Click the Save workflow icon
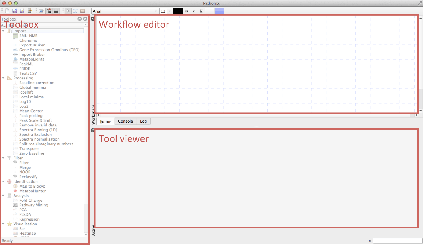423x245 pixels. point(14,11)
